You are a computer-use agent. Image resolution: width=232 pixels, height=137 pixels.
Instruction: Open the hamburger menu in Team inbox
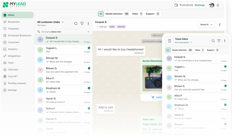pyautogui.click(x=169, y=41)
